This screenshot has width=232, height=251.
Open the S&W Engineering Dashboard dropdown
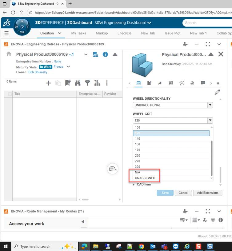point(149,23)
